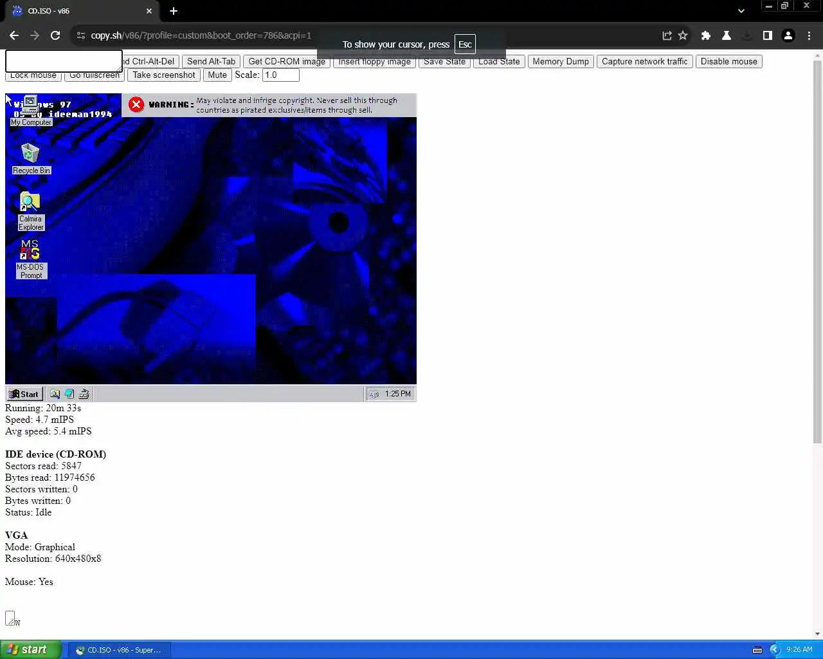
Task: Share this page icon in address bar
Action: pos(667,35)
